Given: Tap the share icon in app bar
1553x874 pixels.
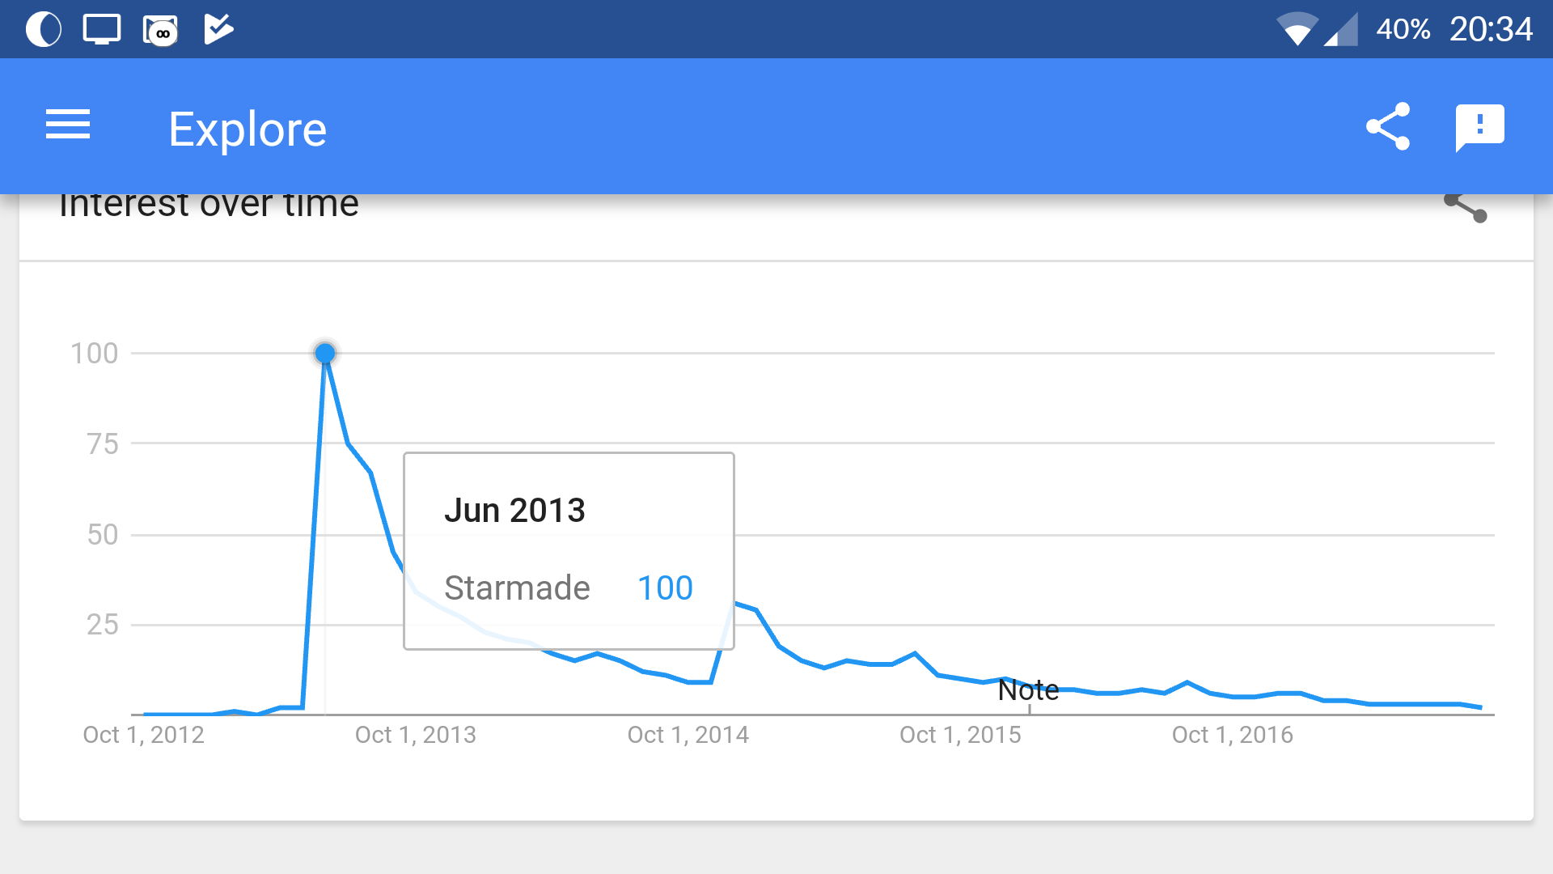Looking at the screenshot, I should 1388,126.
